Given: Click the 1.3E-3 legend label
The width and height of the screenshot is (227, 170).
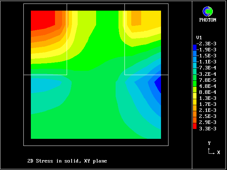Looking at the screenshot, I should click(x=207, y=98).
